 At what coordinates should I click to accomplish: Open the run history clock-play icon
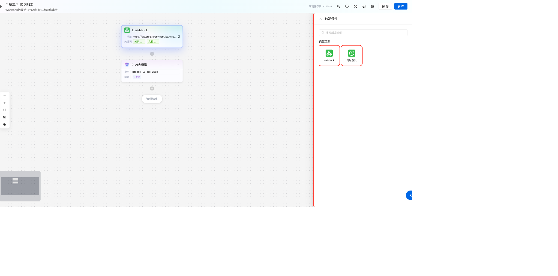pyautogui.click(x=364, y=6)
